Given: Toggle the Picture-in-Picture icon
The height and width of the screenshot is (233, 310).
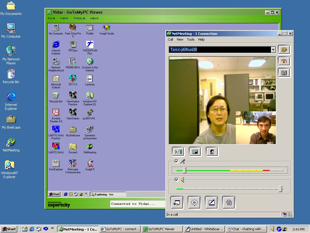Looking at the screenshot, I should [195, 152].
